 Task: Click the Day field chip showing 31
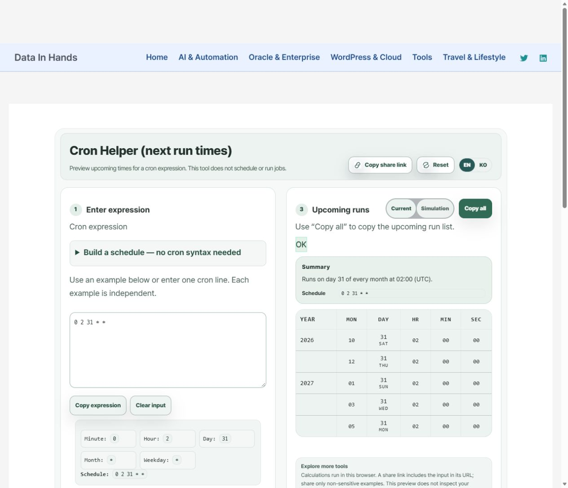(x=227, y=439)
